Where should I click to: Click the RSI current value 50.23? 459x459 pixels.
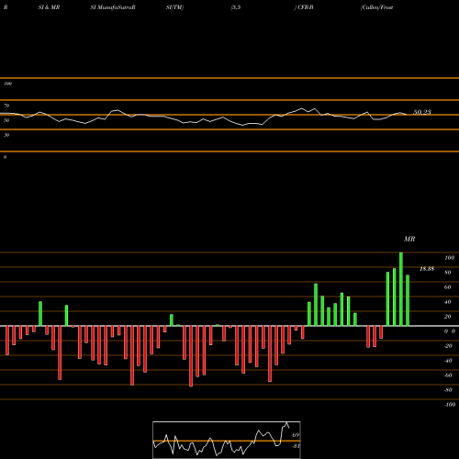[422, 112]
